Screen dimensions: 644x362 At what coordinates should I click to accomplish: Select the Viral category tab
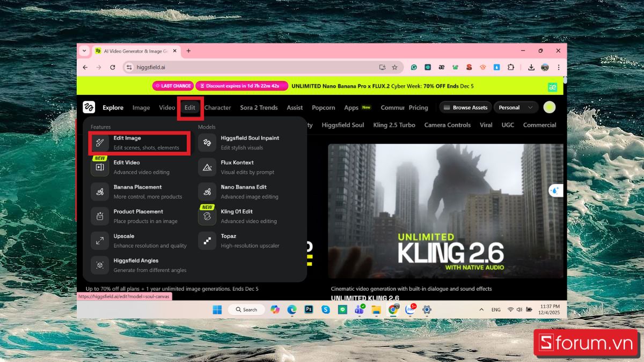[x=486, y=125]
